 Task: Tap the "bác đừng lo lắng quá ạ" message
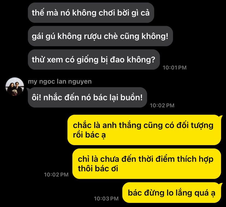[172, 193]
